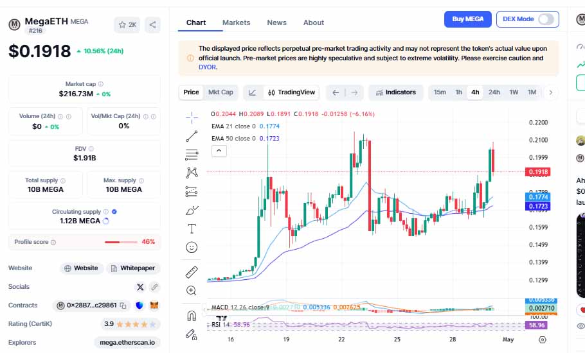Open the Whitepaper link
Viewport: 585px width, 353px height.
[x=133, y=268]
